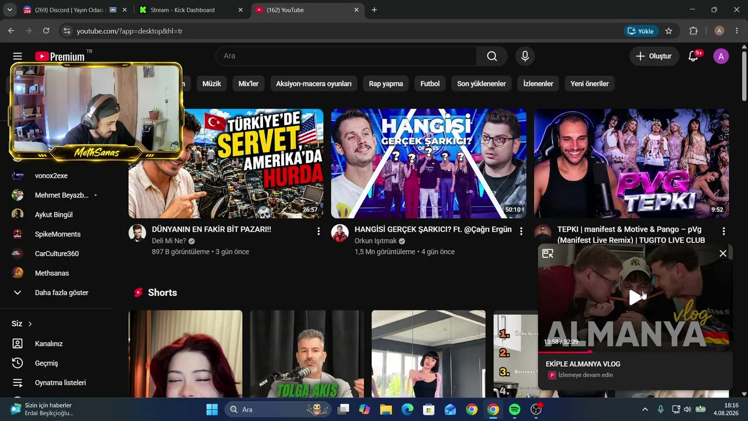Screen dimensions: 748x421
Task: Seek on the miniplayer red progress bar
Action: tap(635, 351)
